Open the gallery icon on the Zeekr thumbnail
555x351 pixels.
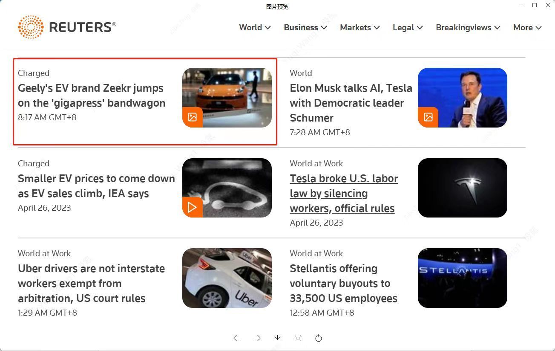point(193,117)
